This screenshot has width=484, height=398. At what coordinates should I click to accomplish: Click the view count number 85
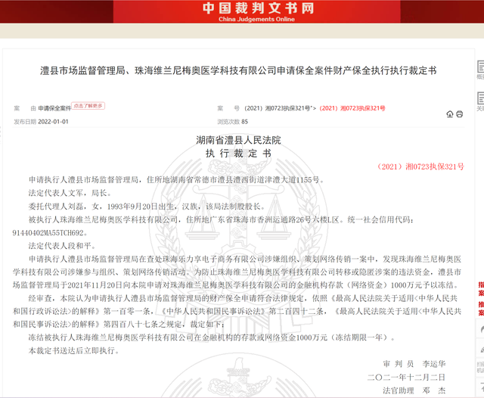pyautogui.click(x=244, y=121)
